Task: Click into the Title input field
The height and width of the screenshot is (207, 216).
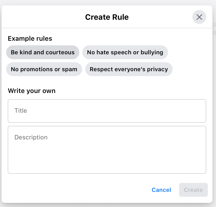Action: pos(107,111)
